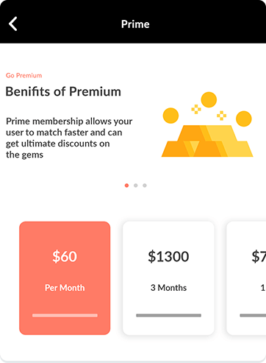Viewport: 266px width, 363px height.
Task: Tap the gray bar under 3 Months
Action: tap(168, 315)
